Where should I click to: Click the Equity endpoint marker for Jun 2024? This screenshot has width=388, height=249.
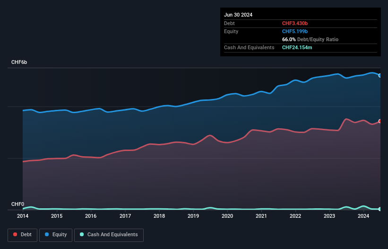coord(380,76)
